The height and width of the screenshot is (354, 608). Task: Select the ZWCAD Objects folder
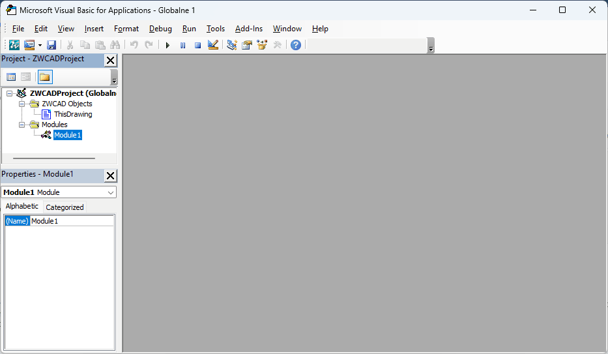(66, 104)
